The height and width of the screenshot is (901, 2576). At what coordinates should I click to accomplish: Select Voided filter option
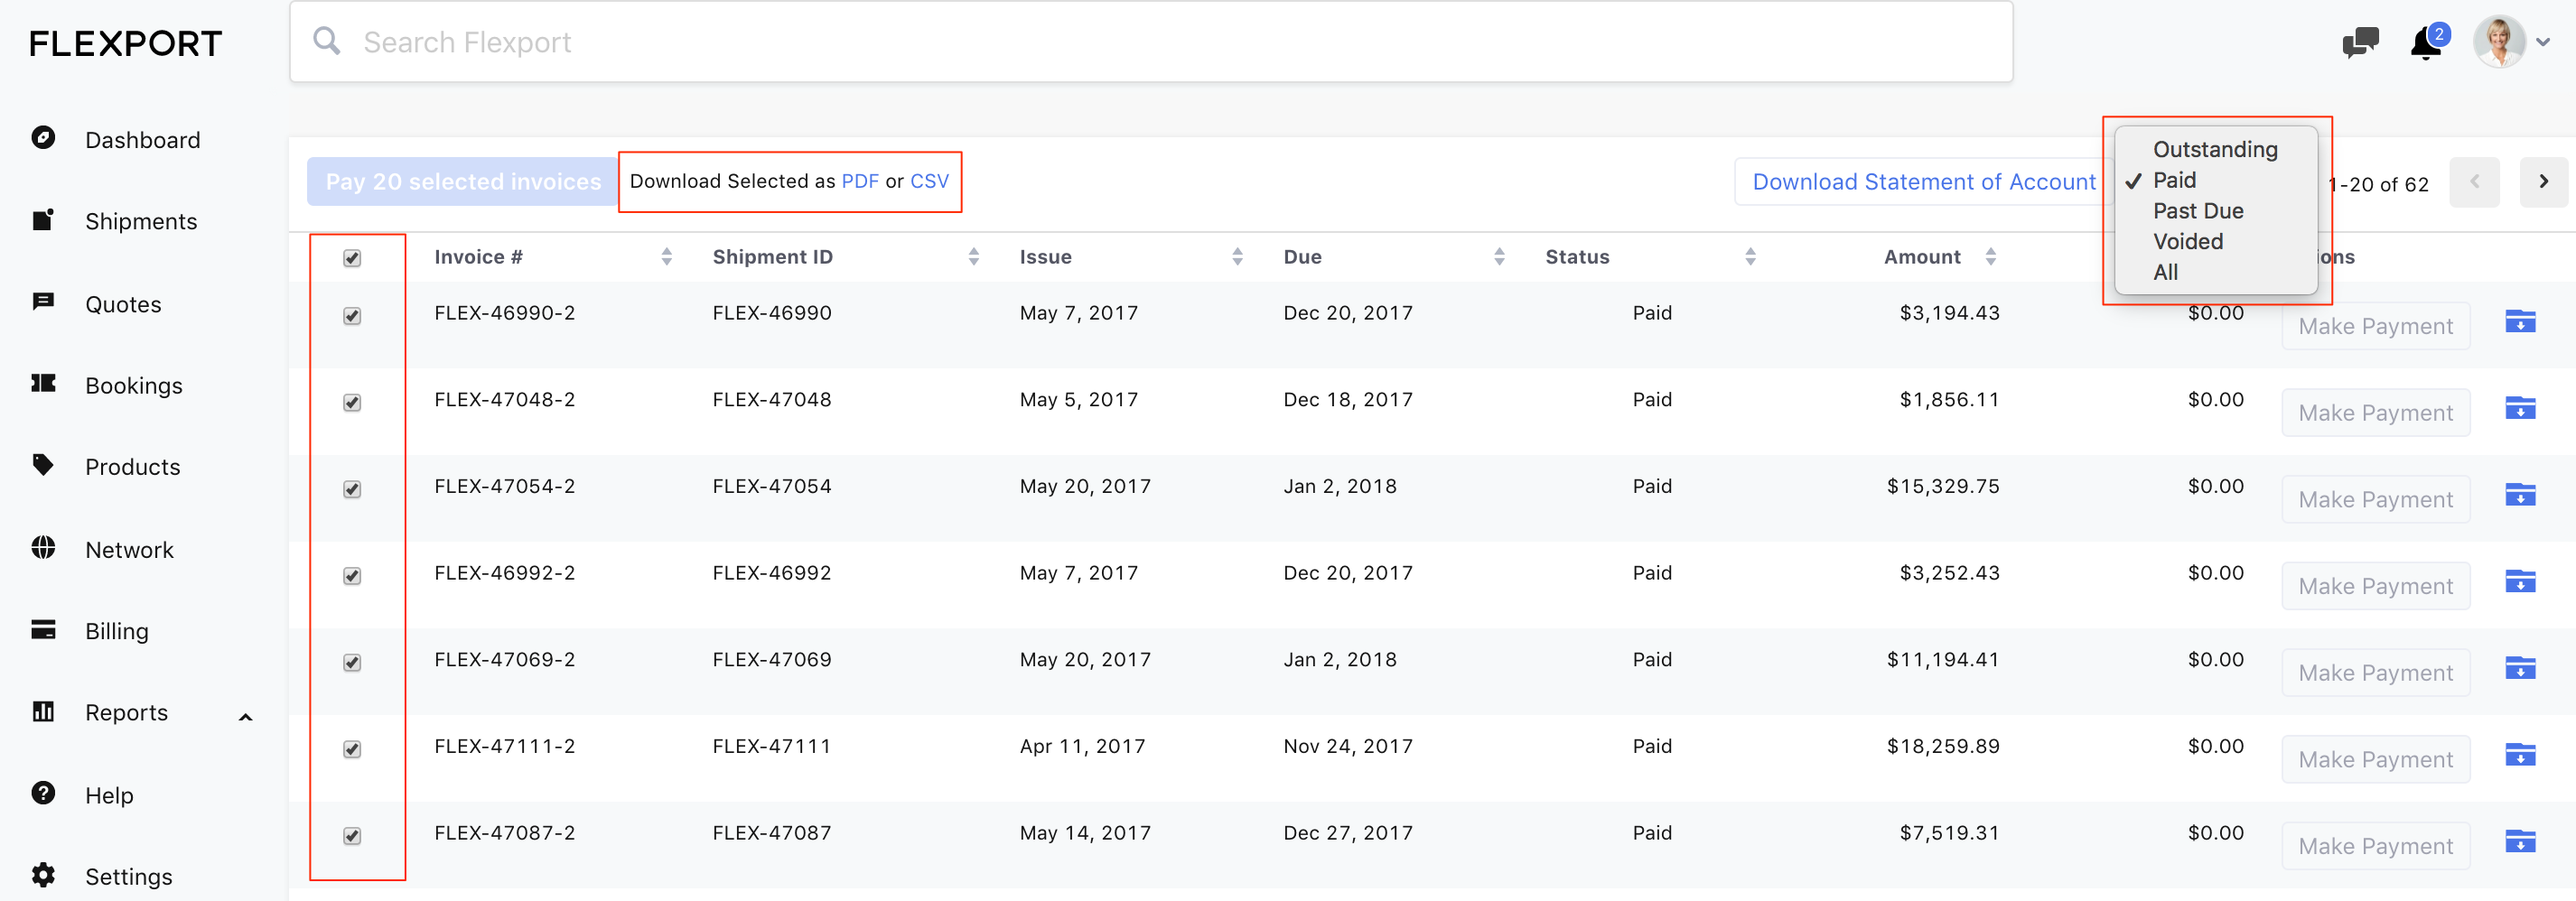click(x=2216, y=242)
